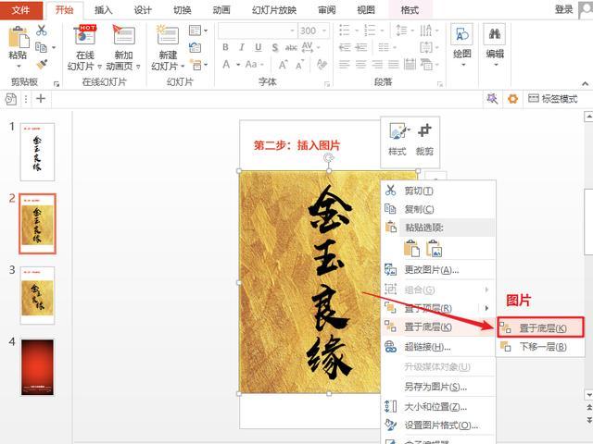Toggle strikethrough abc button
Viewport: 593px width, 444px height.
pos(291,47)
